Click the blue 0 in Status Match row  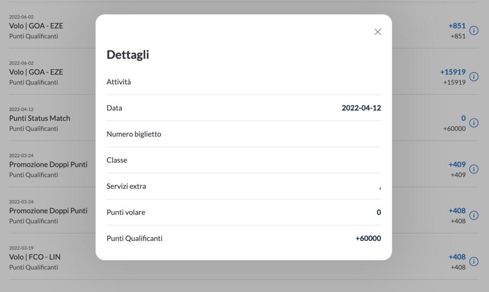(463, 118)
